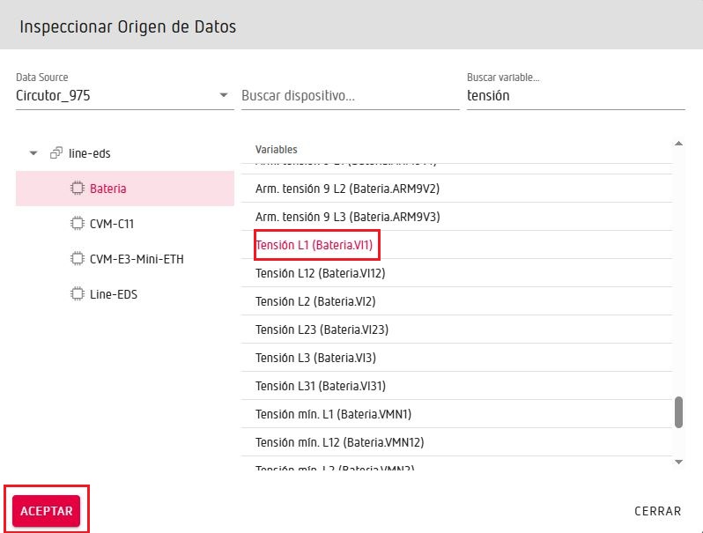Focus the Buscar variable field containing tensión
The height and width of the screenshot is (533, 703).
[x=575, y=95]
